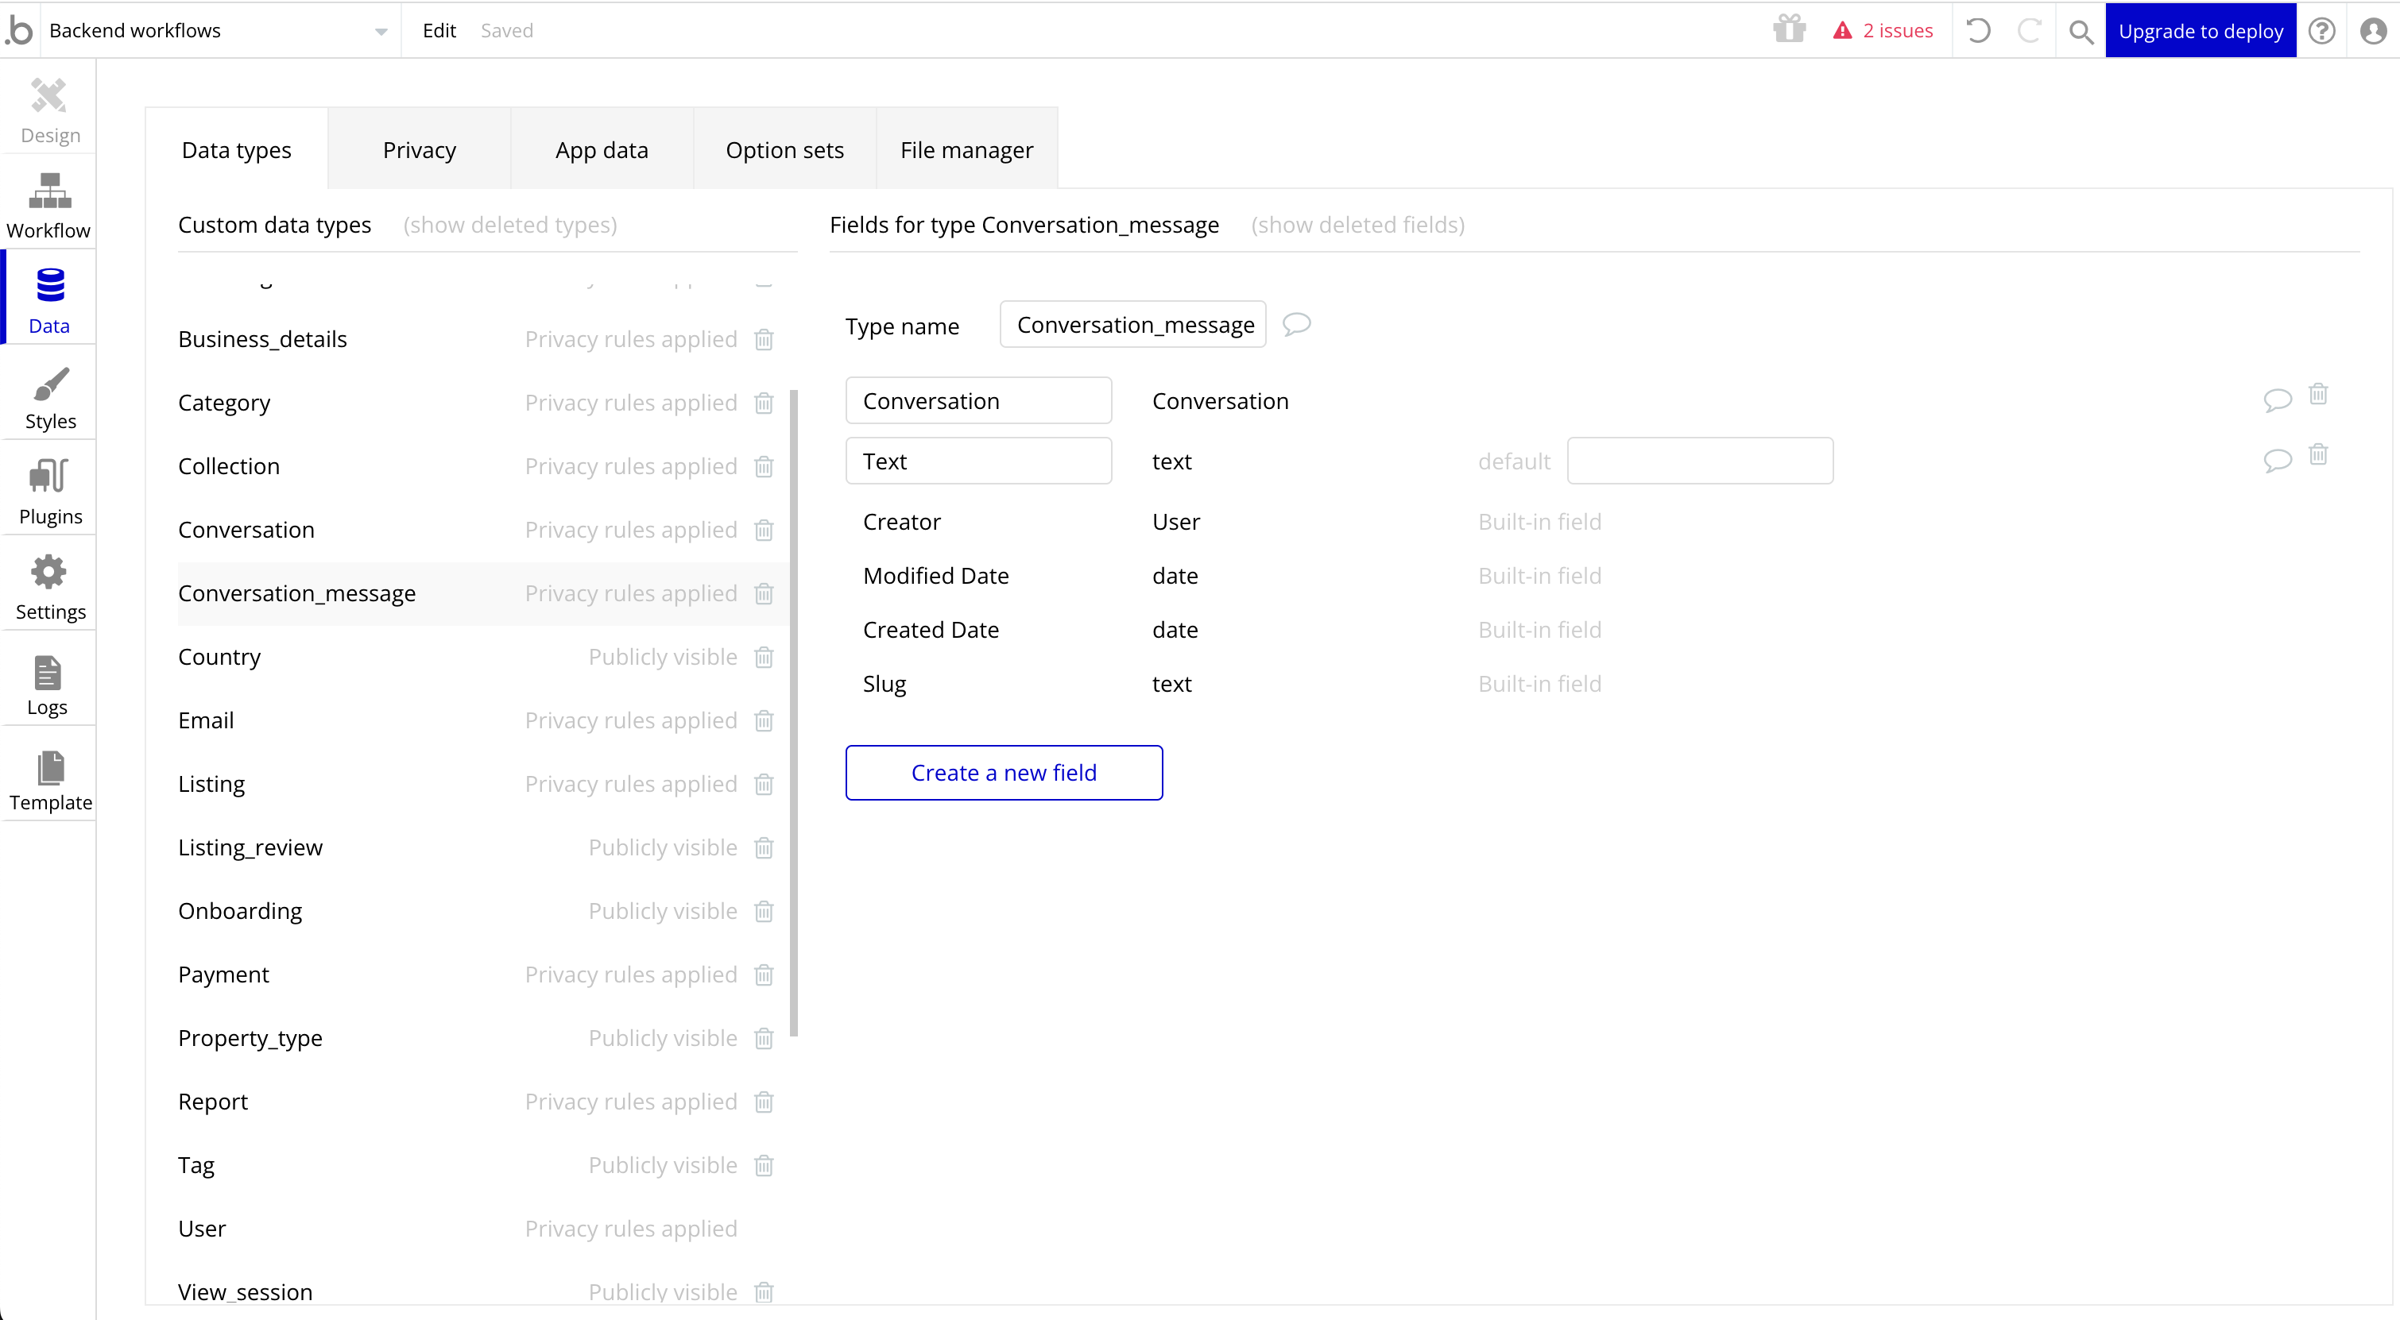The height and width of the screenshot is (1320, 2400).
Task: Delete the Conversation field with the trash icon
Action: coord(2318,395)
